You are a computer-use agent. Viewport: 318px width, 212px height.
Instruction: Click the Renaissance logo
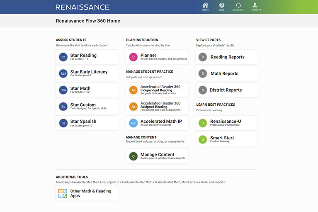tap(83, 7)
